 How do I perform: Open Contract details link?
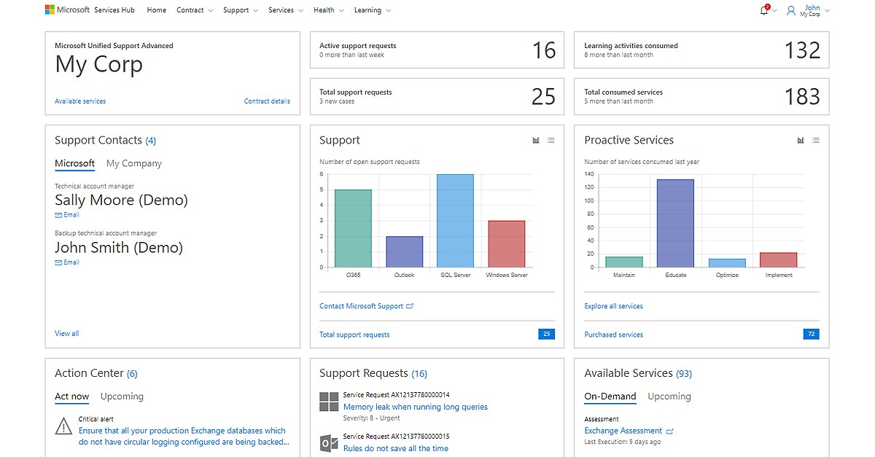[x=267, y=101]
